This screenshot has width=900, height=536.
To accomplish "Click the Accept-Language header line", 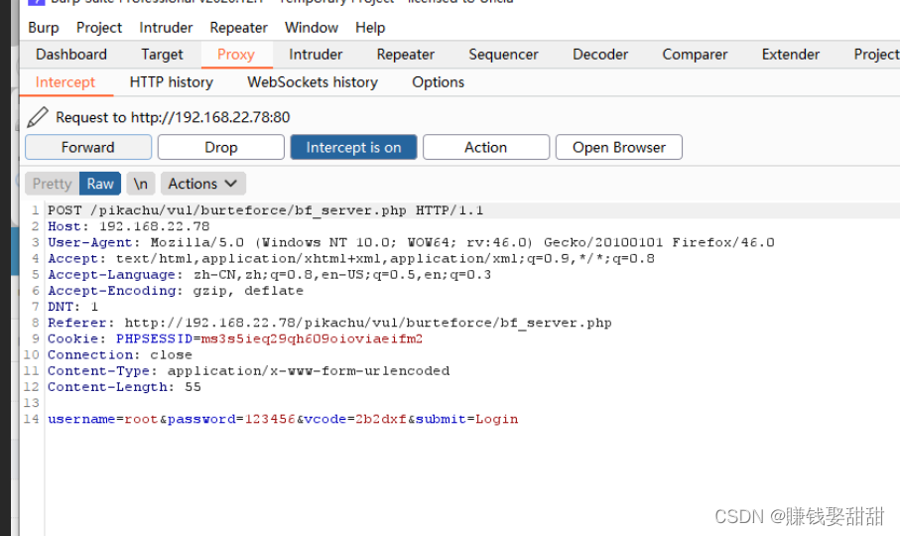I will [269, 275].
